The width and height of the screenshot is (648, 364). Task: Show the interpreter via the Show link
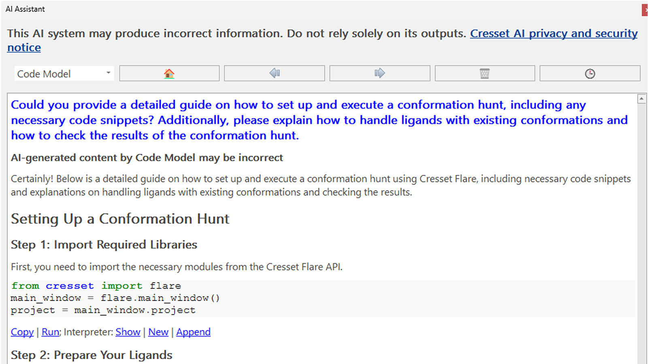pyautogui.click(x=128, y=332)
